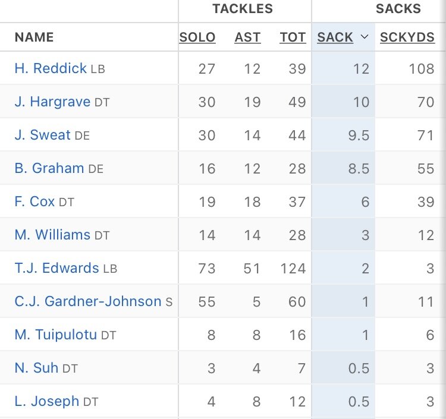446x419 pixels.
Task: Open C.J. Gardner-Johnson profile link
Action: pyautogui.click(x=87, y=301)
